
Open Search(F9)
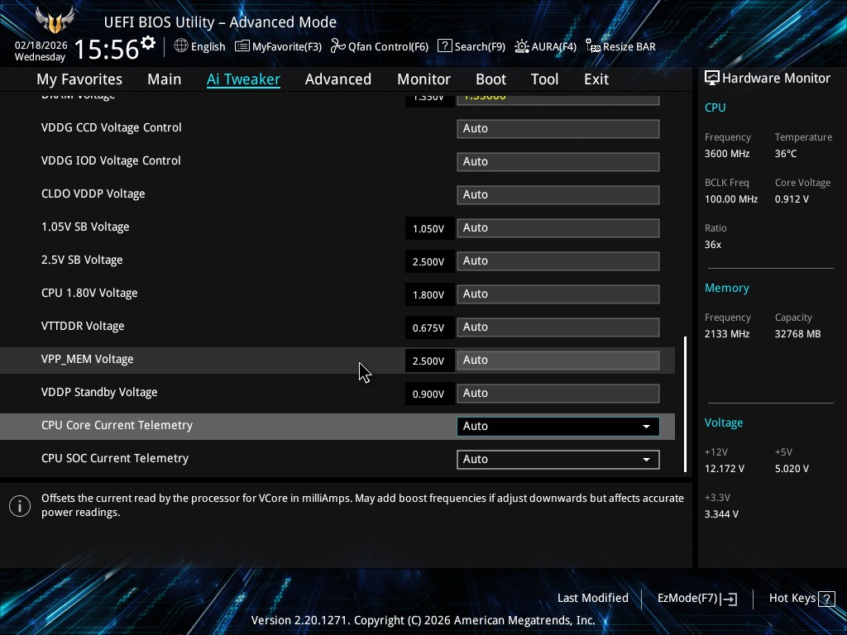pyautogui.click(x=471, y=46)
